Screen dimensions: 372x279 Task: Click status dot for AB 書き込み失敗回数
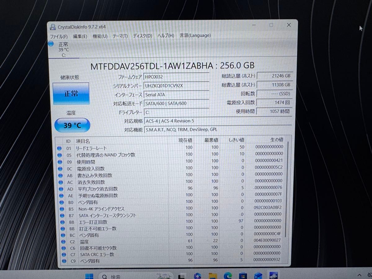(60, 175)
